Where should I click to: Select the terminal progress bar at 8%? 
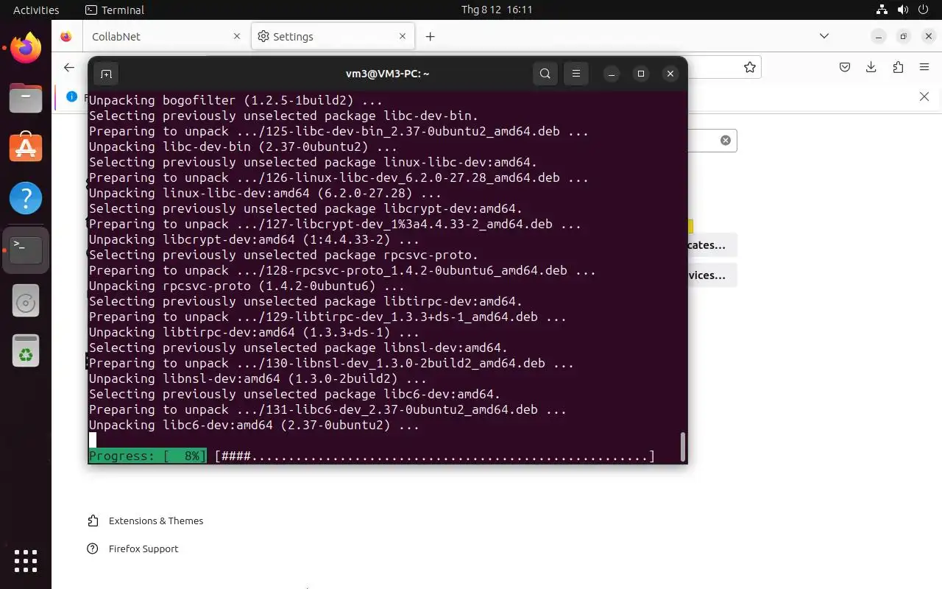tap(372, 456)
